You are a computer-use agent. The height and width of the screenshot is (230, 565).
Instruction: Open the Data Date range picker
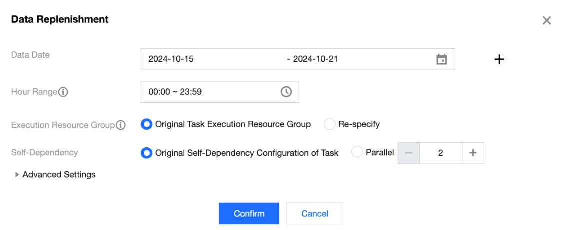coord(297,59)
